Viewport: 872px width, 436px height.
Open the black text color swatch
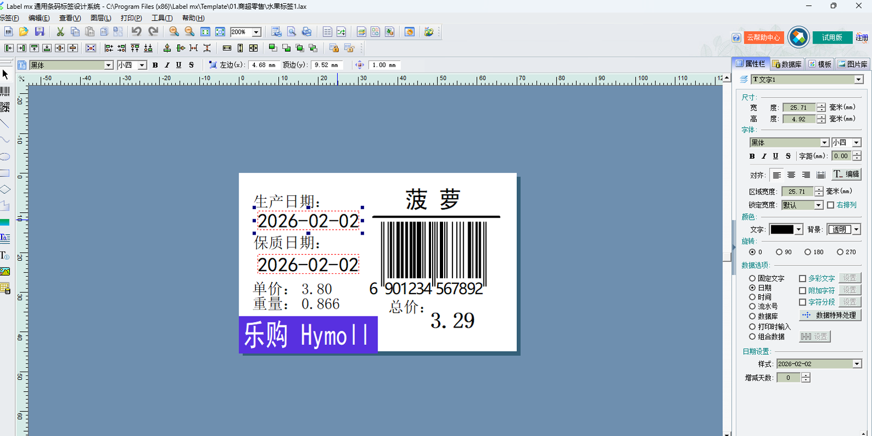(782, 230)
